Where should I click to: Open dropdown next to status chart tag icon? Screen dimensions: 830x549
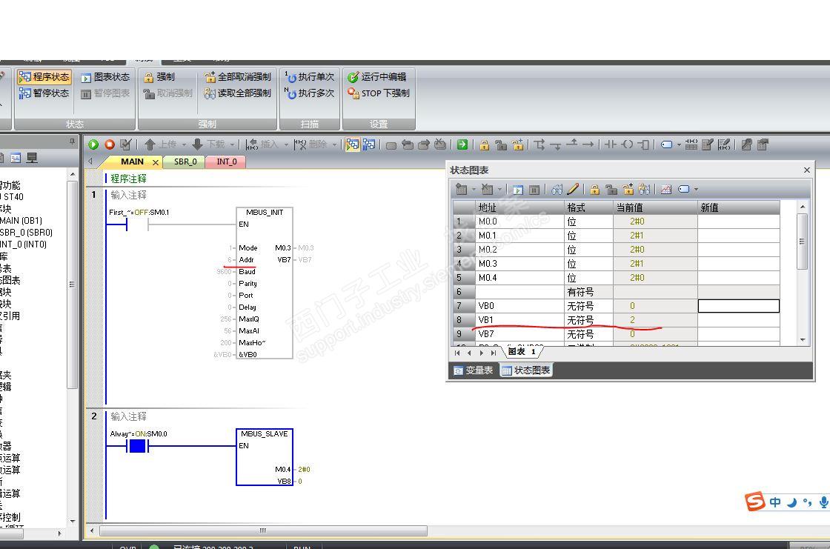(696, 189)
